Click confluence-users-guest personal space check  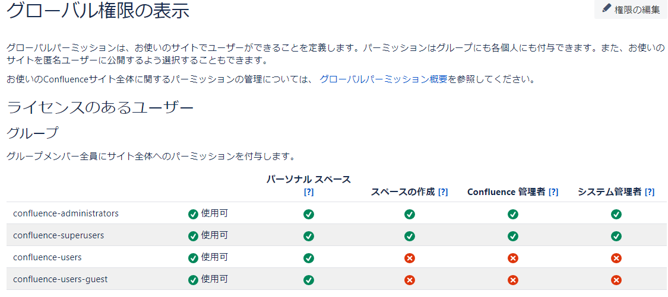309,280
